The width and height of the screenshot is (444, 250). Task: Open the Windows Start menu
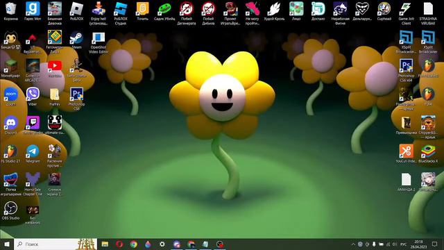7,244
